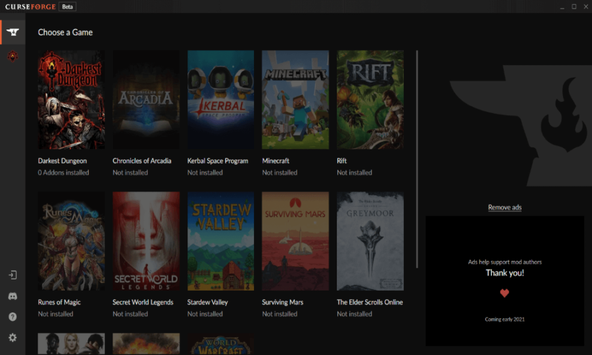
Task: Select The Elder Scrolls Online Greymoor cover
Action: (370, 241)
